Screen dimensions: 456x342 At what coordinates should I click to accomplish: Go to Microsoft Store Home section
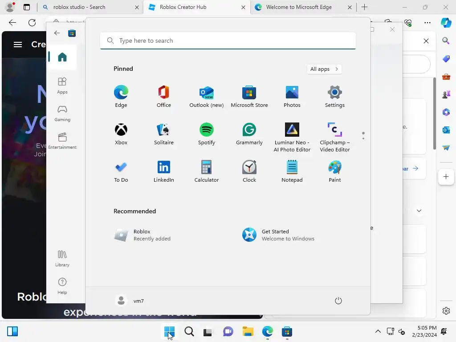click(62, 57)
